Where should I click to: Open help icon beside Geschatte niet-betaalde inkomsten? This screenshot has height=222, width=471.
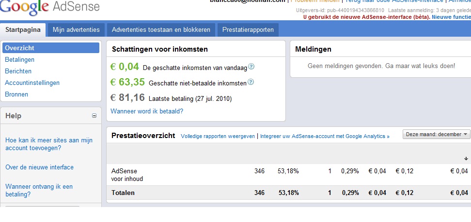pyautogui.click(x=251, y=82)
